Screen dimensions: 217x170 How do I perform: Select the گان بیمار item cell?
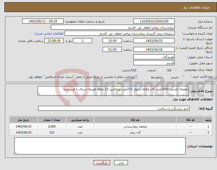click(x=135, y=132)
